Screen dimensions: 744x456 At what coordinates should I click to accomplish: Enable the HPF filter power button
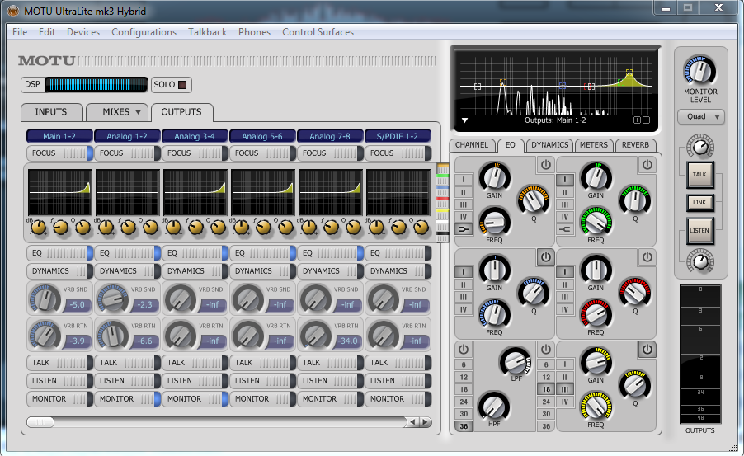tap(463, 350)
